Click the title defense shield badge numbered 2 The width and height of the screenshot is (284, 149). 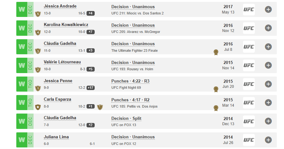tap(38, 70)
